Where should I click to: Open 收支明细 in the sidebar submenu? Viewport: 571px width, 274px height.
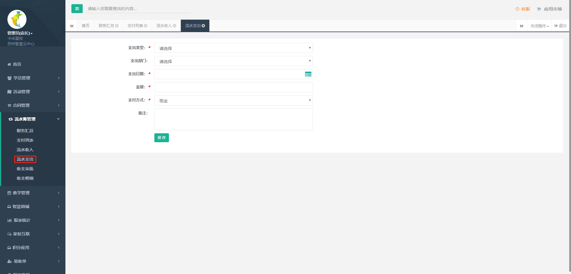click(25, 178)
